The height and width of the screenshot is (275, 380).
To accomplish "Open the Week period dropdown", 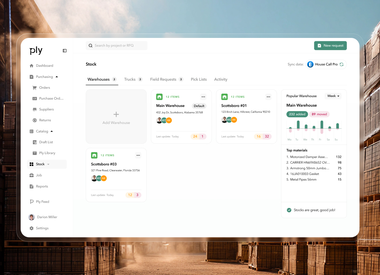I will click(x=333, y=96).
